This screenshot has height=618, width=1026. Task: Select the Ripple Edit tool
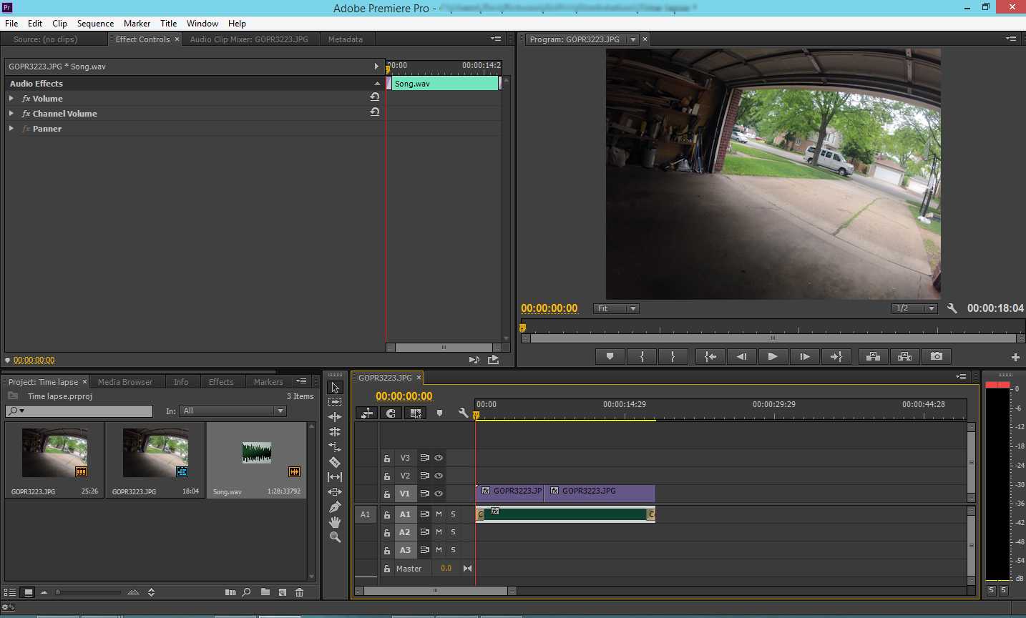tap(335, 417)
